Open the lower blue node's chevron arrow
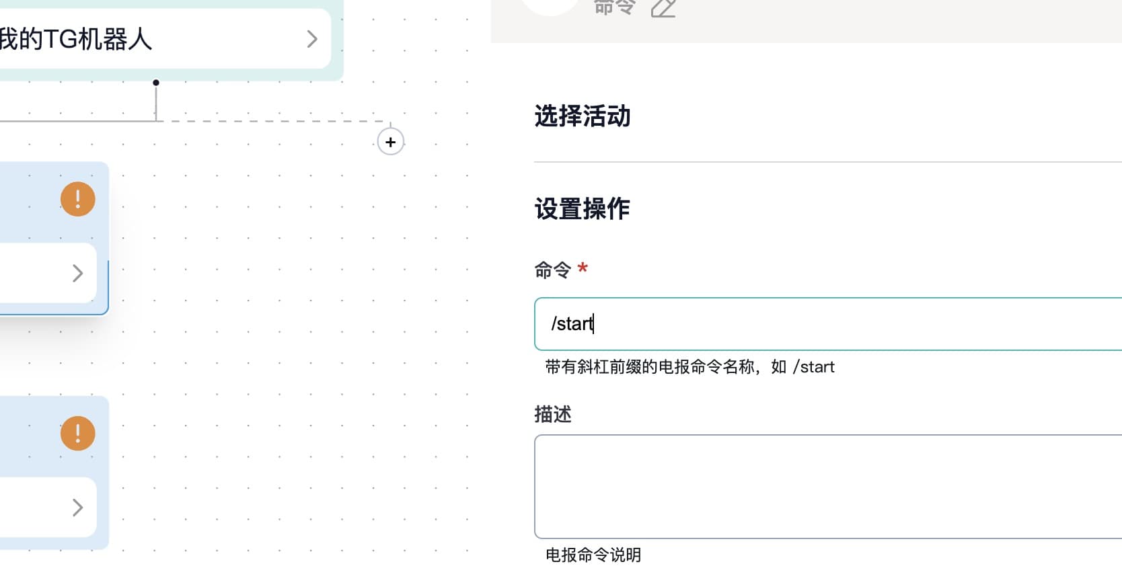The image size is (1122, 566). 77,508
